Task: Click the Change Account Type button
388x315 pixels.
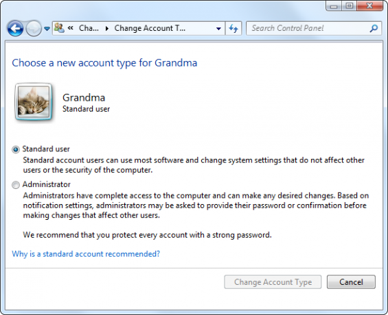Action: [273, 282]
